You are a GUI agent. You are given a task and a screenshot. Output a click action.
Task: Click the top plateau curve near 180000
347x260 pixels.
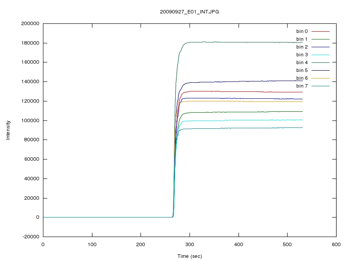243,42
